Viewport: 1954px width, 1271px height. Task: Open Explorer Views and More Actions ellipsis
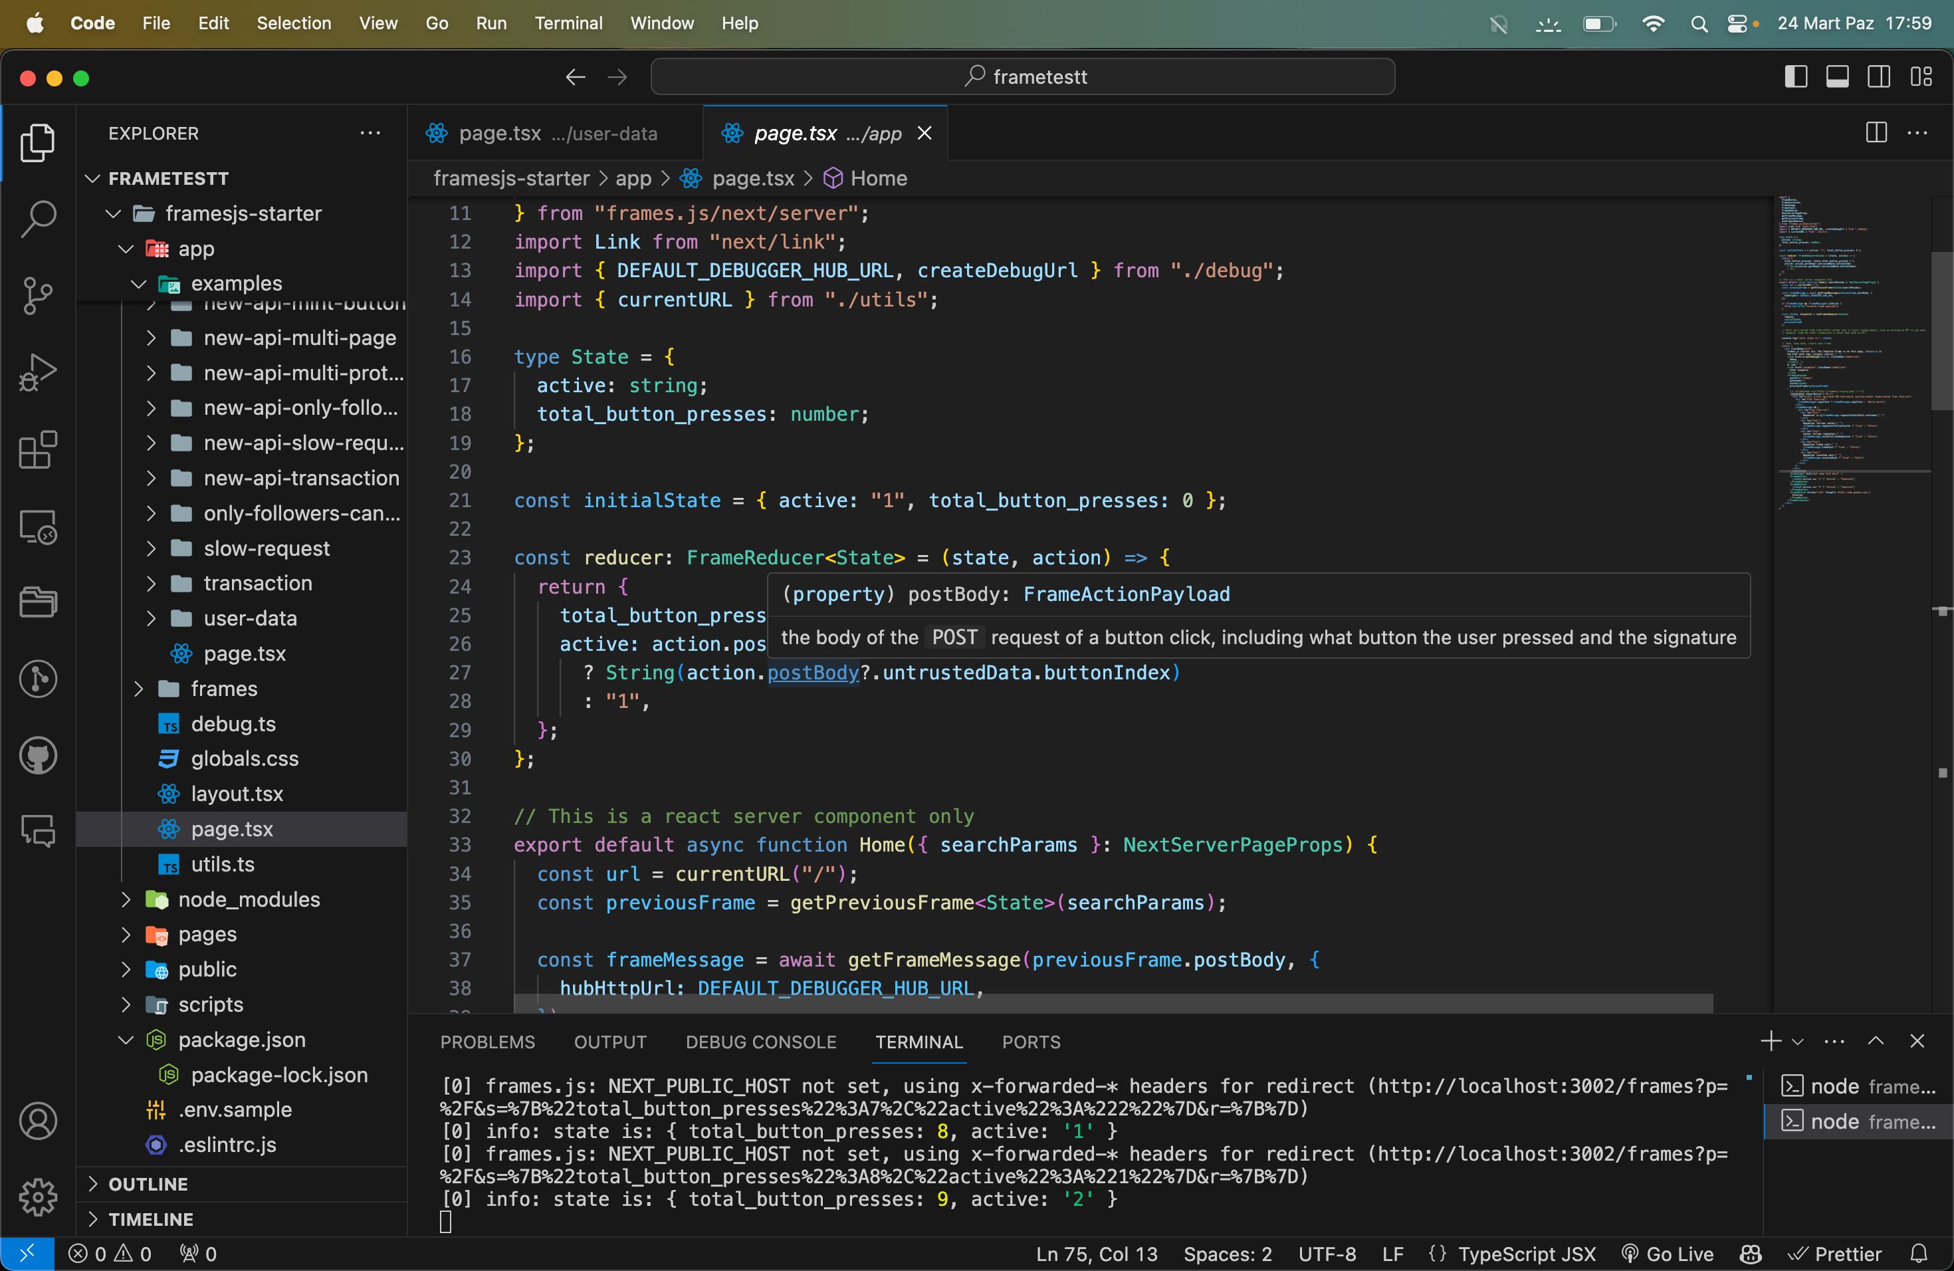pos(370,133)
